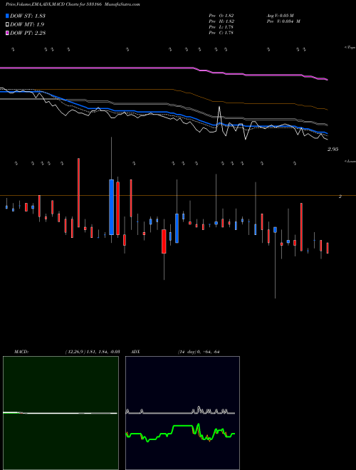Click the MACD parameters '(12,26,9) 1.81, 1.84, -0.03'
The image size is (356, 470).
click(x=93, y=352)
